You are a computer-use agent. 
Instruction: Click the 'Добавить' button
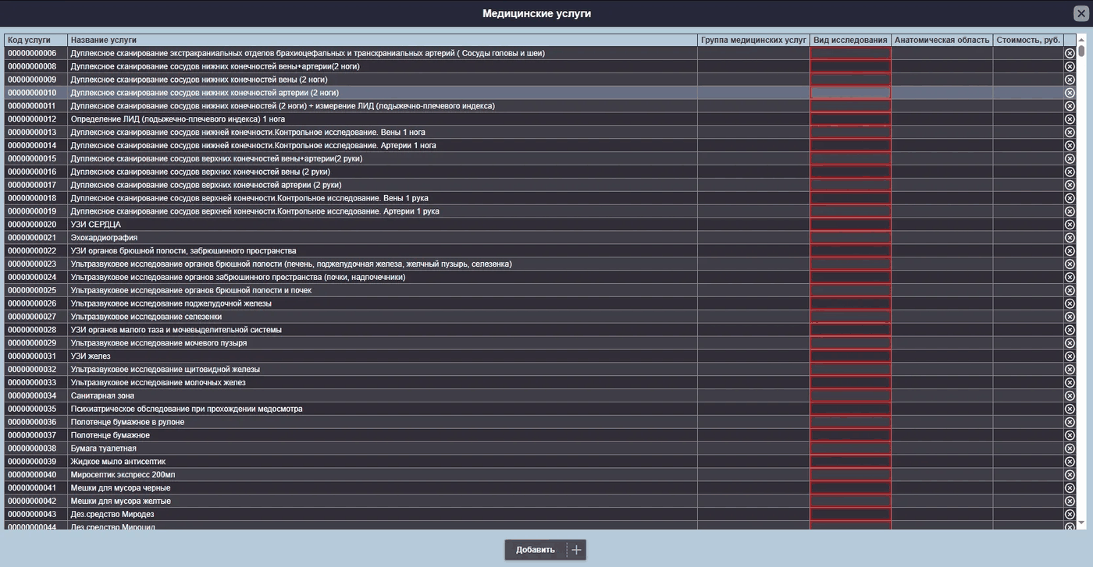[x=545, y=550]
